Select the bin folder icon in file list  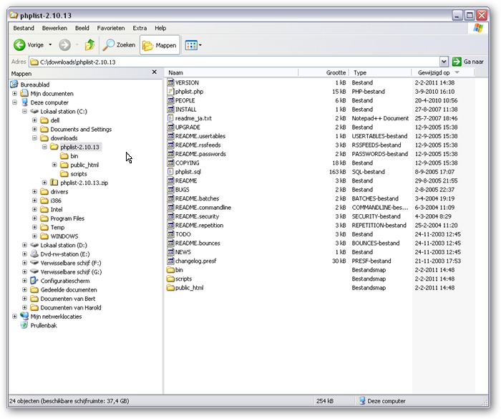pos(170,269)
